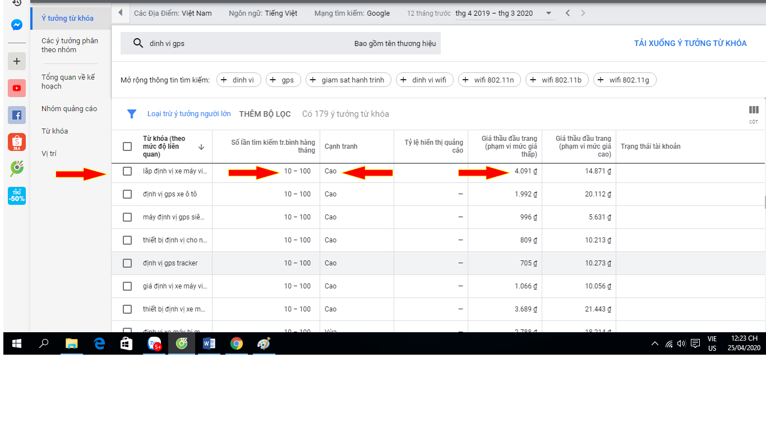Click THÊM BỘ LỌC to add filter
Image resolution: width=766 pixels, height=431 pixels.
coord(265,114)
